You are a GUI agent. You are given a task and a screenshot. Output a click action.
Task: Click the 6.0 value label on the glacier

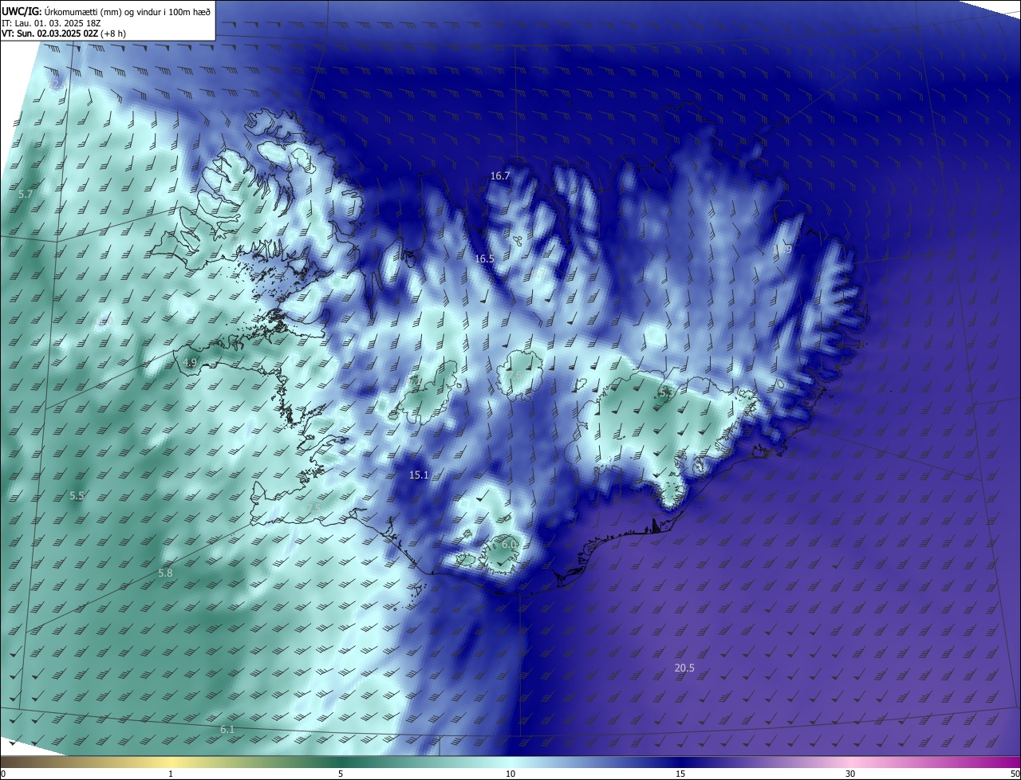coord(509,543)
